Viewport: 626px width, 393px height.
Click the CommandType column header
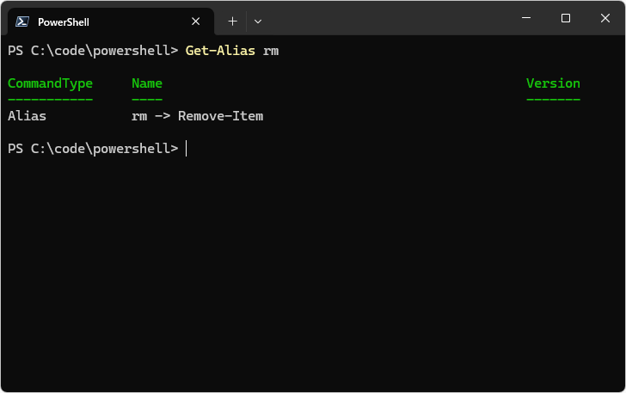(50, 83)
